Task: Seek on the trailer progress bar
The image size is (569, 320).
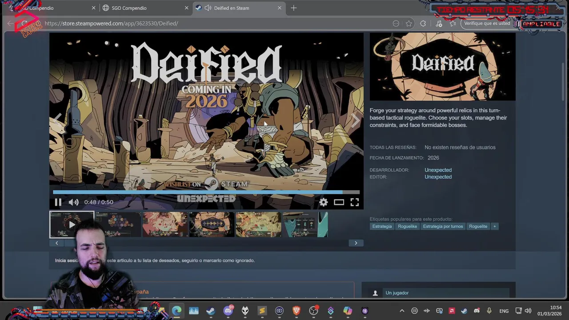Action: pyautogui.click(x=206, y=192)
